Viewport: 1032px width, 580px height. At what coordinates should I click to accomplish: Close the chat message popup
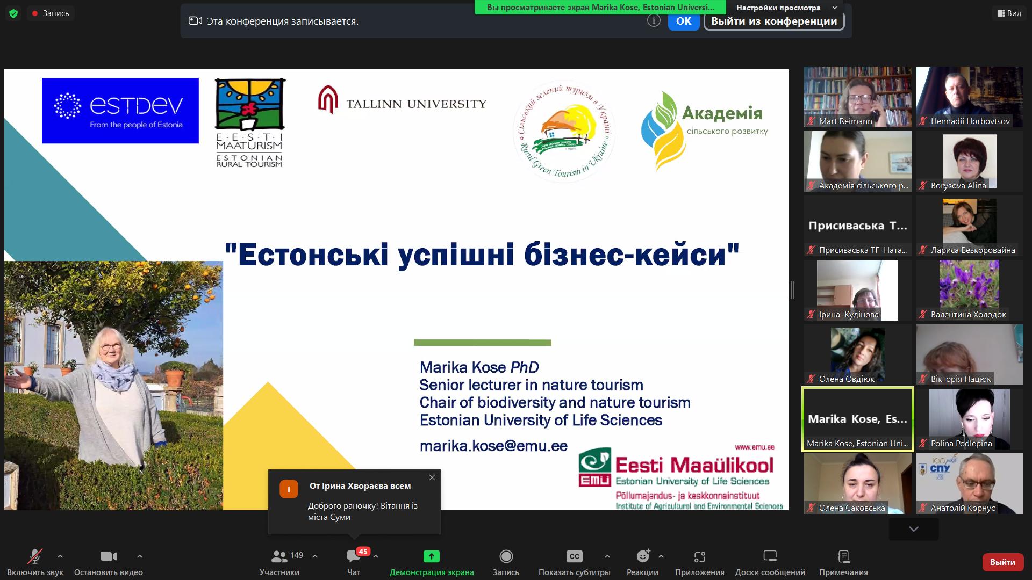click(432, 477)
